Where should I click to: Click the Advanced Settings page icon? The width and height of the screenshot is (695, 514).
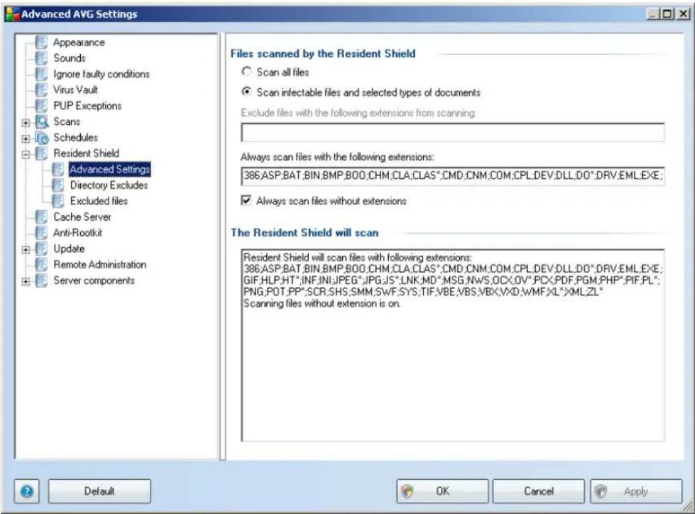(58, 170)
